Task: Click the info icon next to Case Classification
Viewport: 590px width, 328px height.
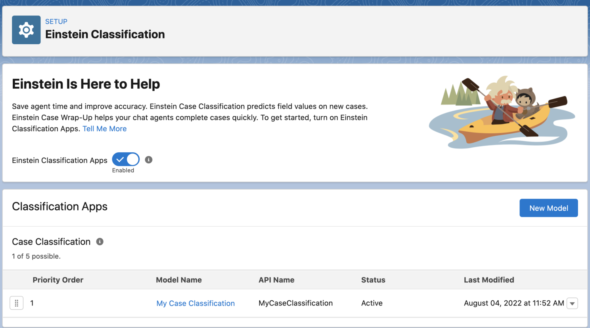Action: [100, 242]
